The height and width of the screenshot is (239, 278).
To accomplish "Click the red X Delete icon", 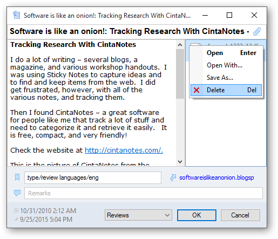I will click(x=196, y=90).
